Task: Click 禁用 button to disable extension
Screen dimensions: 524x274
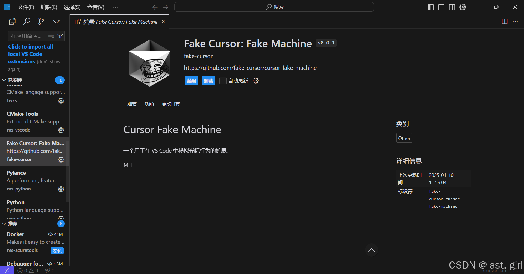Action: [191, 81]
